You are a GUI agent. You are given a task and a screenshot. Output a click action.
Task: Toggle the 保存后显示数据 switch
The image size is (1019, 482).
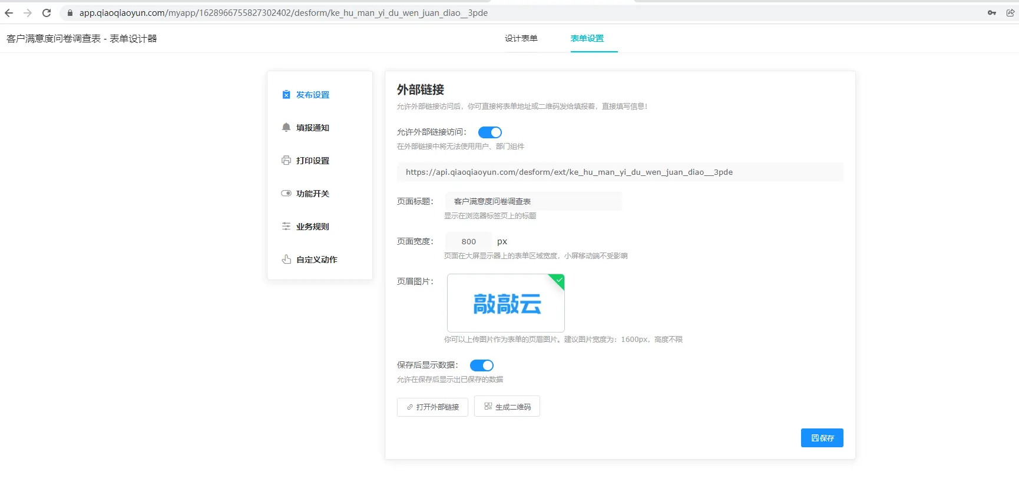[481, 365]
